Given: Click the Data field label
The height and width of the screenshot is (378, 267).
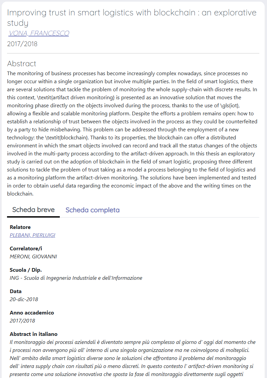Looking at the screenshot, I should click(16, 291).
